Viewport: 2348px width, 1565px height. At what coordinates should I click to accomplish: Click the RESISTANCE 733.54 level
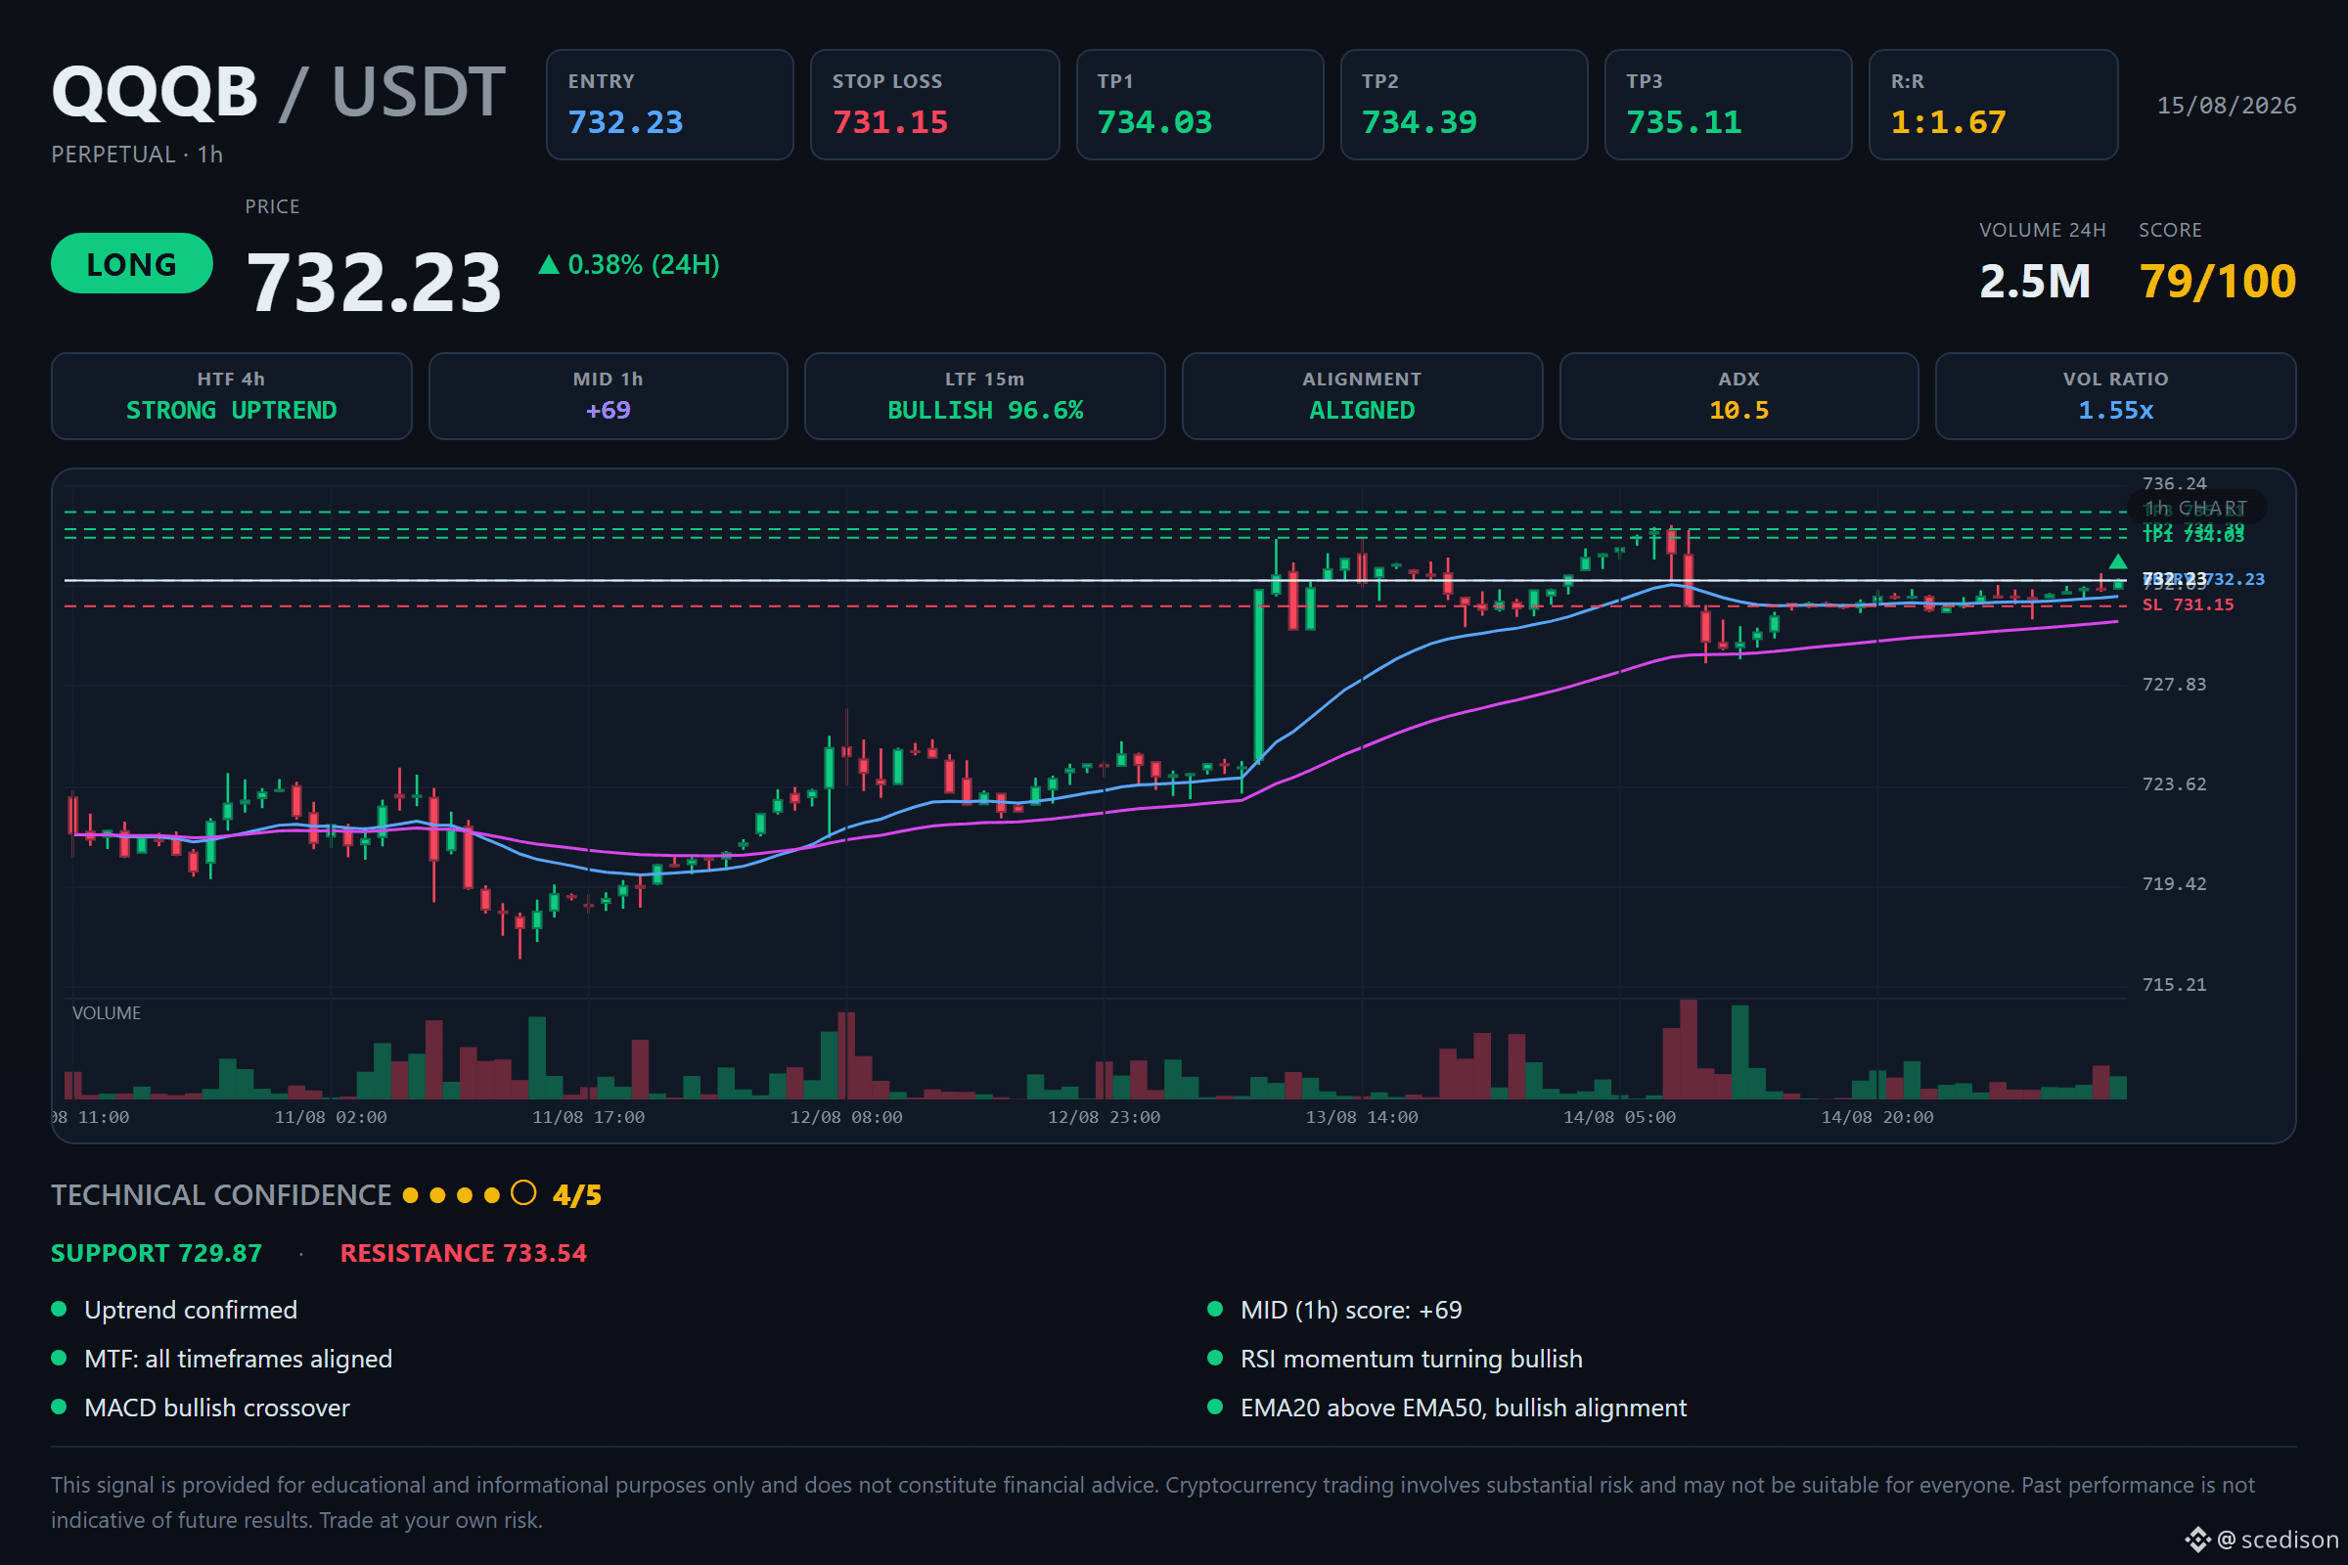tap(463, 1253)
